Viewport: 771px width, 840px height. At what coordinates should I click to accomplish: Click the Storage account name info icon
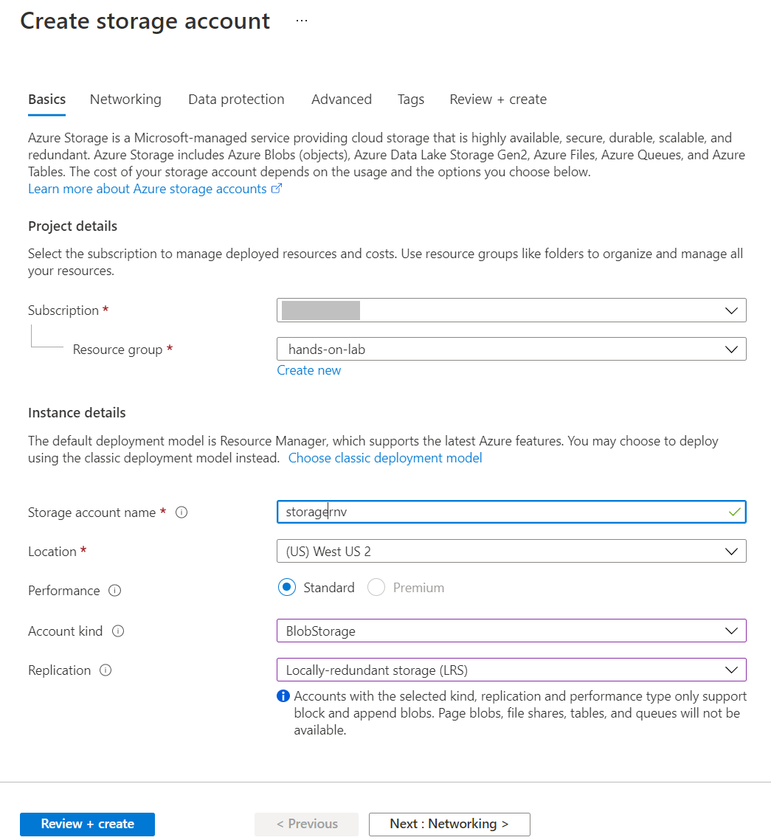click(x=181, y=512)
